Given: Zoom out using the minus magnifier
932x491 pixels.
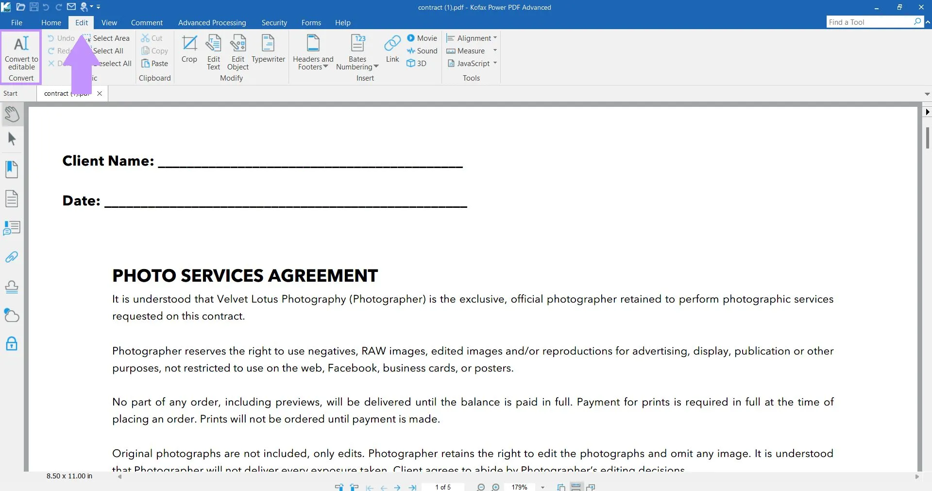Looking at the screenshot, I should 480,487.
